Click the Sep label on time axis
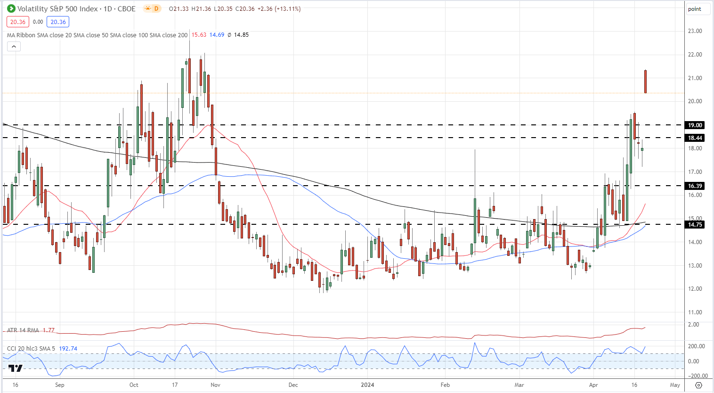The height and width of the screenshot is (393, 714). point(59,385)
